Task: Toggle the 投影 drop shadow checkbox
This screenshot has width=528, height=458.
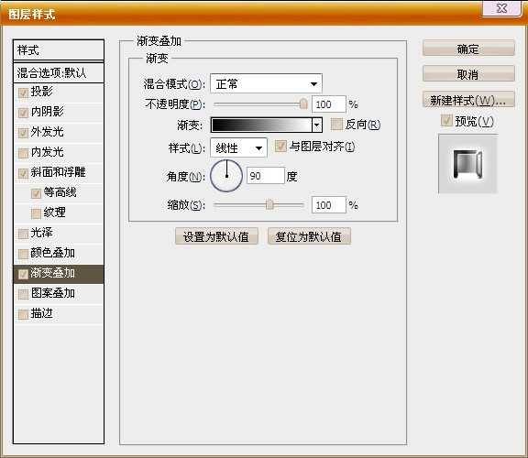Action: (x=23, y=93)
